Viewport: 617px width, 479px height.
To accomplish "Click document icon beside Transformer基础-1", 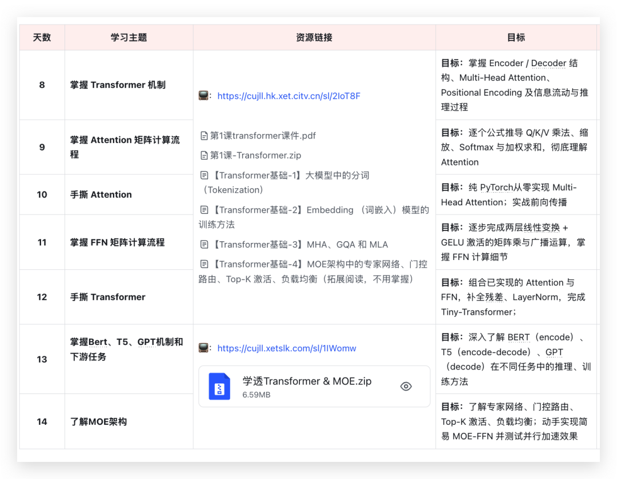I will 204,176.
